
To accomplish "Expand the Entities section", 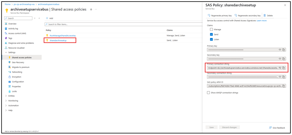I will tap(6, 96).
